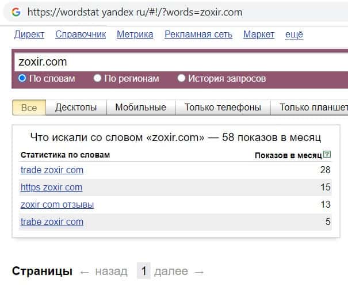The width and height of the screenshot is (348, 298).
Task: Switch to the Только планшеты tab
Action: pyautogui.click(x=309, y=108)
